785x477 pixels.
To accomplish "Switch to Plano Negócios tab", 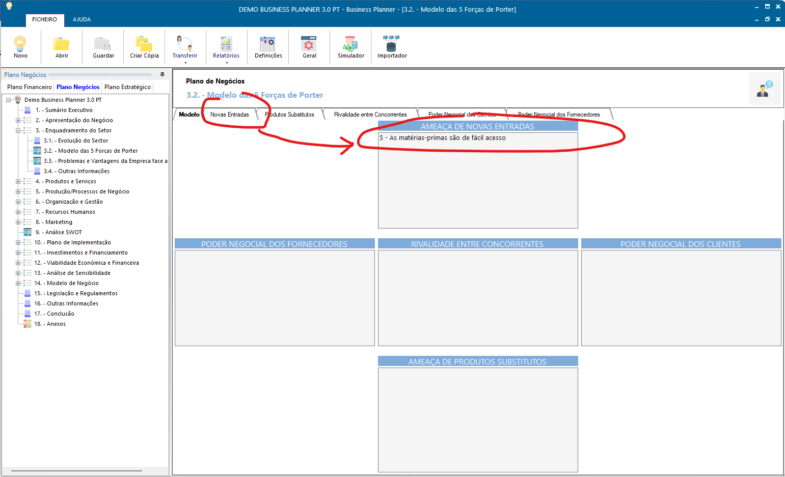I will pyautogui.click(x=78, y=87).
